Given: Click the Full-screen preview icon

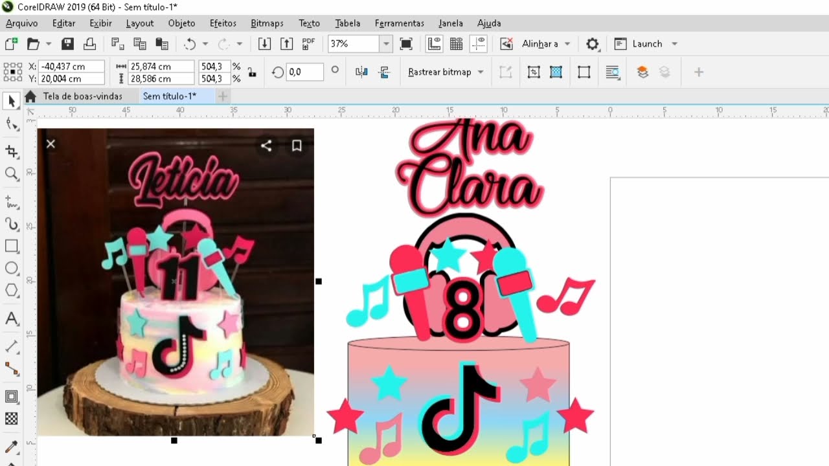Looking at the screenshot, I should (x=406, y=44).
